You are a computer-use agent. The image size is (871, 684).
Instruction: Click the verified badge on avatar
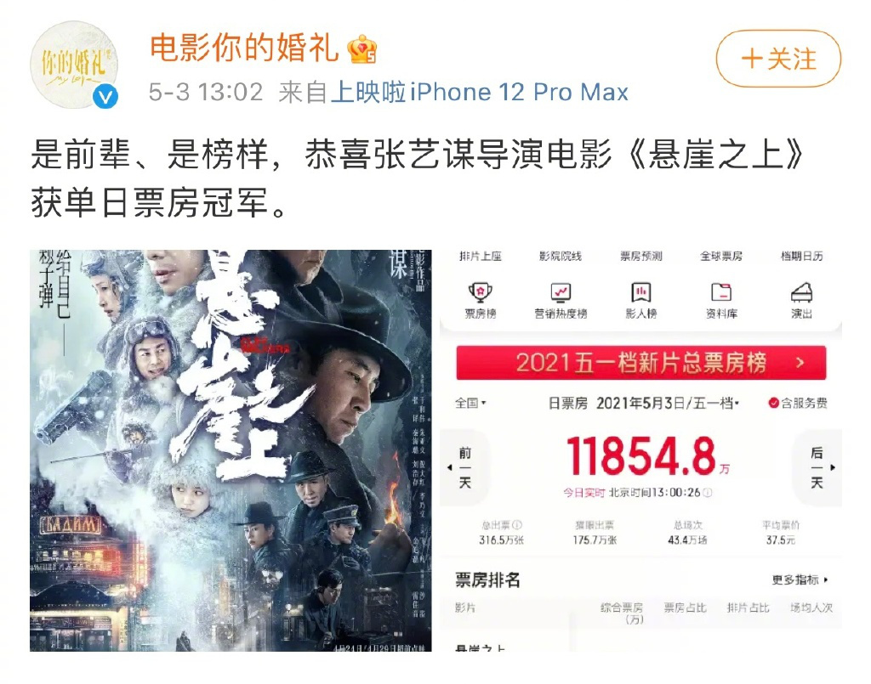pos(105,96)
